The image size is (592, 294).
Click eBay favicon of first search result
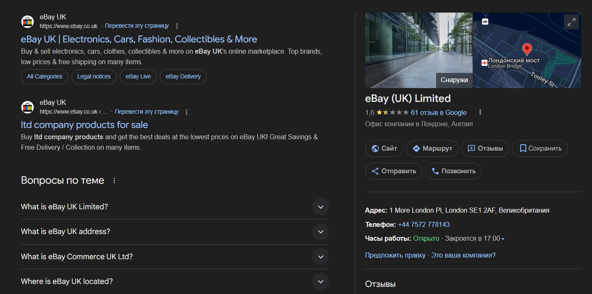pos(27,21)
